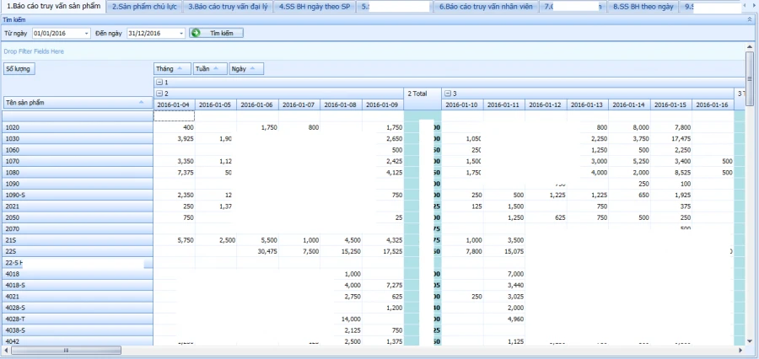Click the 14,000 cell in row 4028-T
759x359 pixels.
pos(341,319)
